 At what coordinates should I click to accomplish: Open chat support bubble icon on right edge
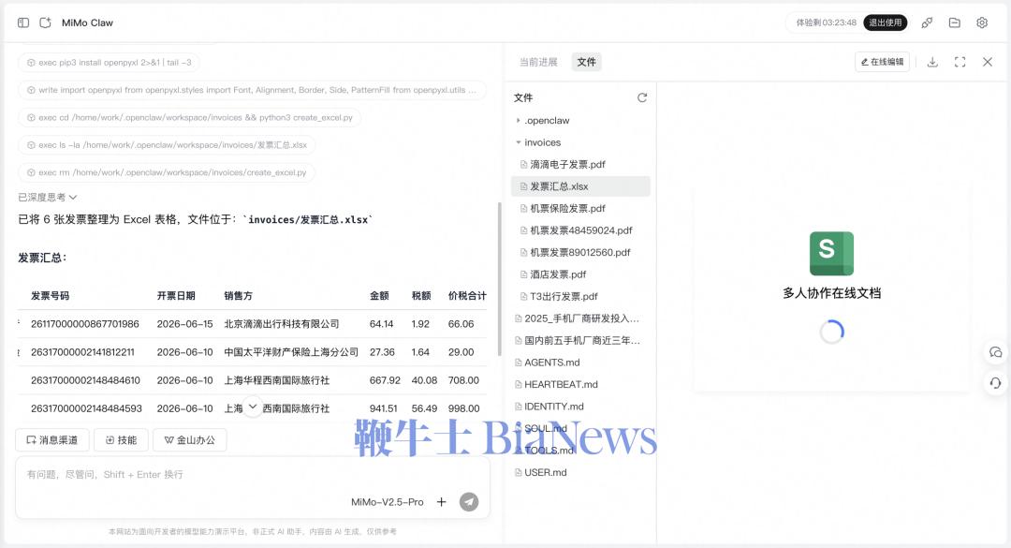(x=995, y=352)
